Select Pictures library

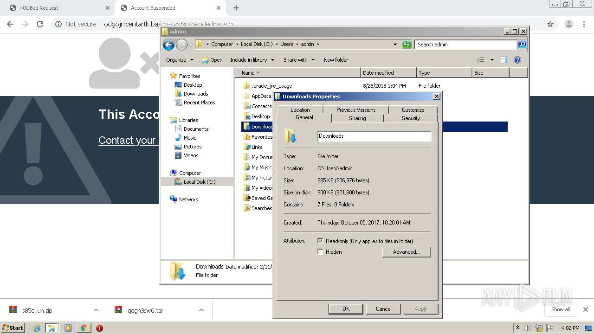pyautogui.click(x=192, y=147)
